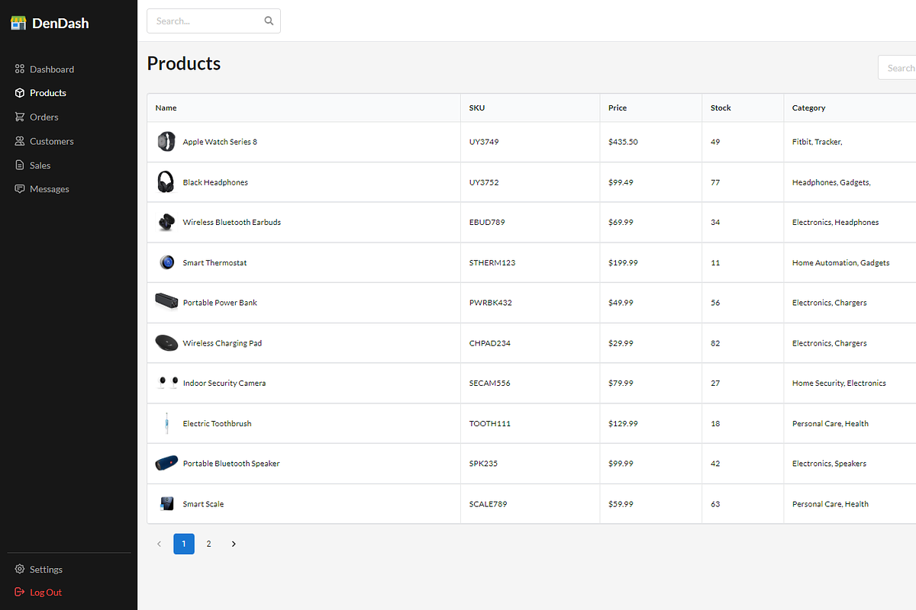The width and height of the screenshot is (916, 610).
Task: Click the Smart Scale product image
Action: 166,503
